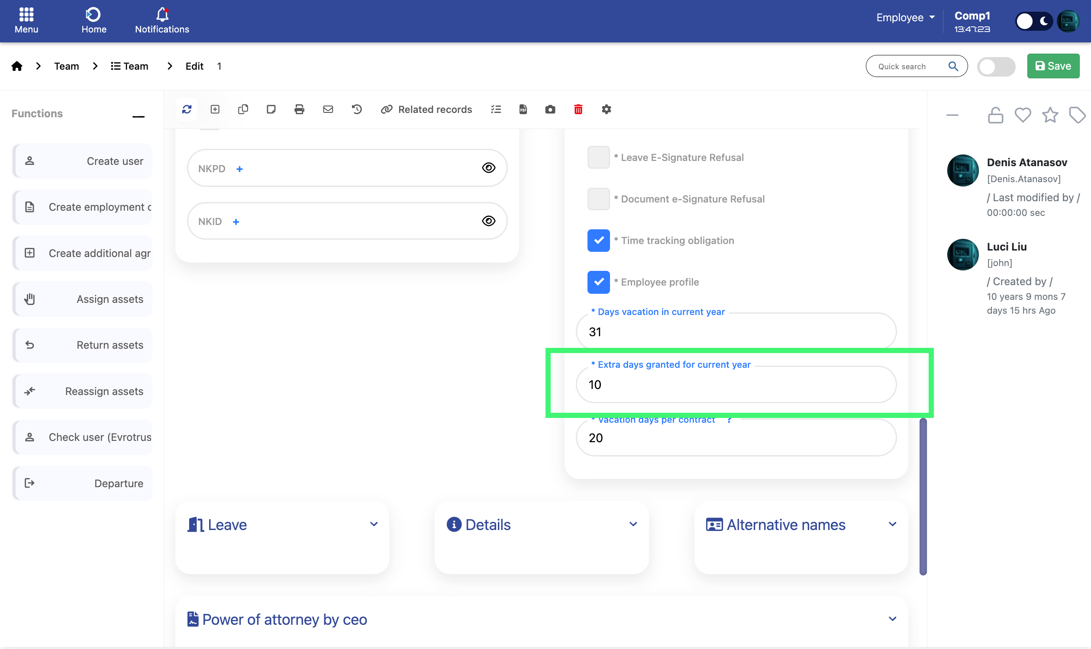Click the print icon in toolbar
This screenshot has width=1091, height=649.
(299, 109)
